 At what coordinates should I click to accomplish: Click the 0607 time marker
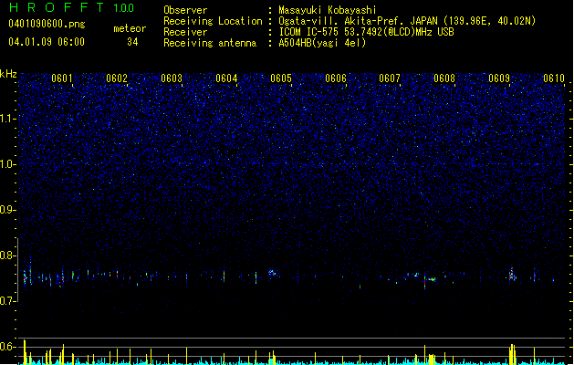pyautogui.click(x=390, y=78)
